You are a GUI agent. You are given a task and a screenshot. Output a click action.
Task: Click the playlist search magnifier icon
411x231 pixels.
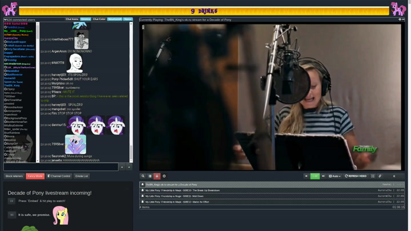coord(143,176)
